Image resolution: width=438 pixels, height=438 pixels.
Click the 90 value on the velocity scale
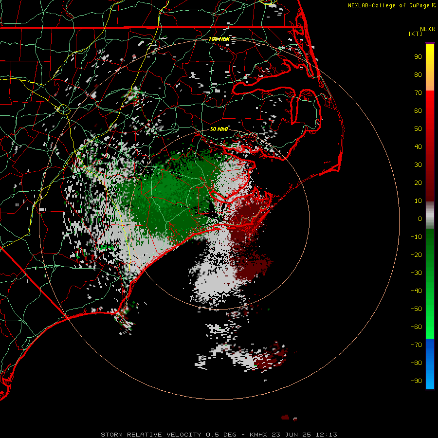[x=418, y=57]
